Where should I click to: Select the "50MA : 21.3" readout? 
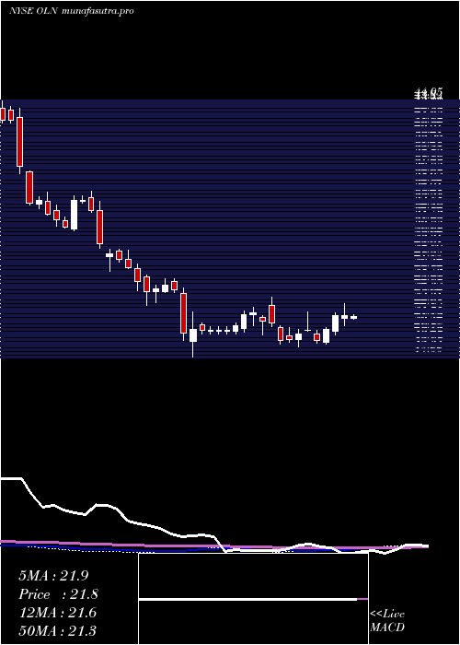coord(57,630)
